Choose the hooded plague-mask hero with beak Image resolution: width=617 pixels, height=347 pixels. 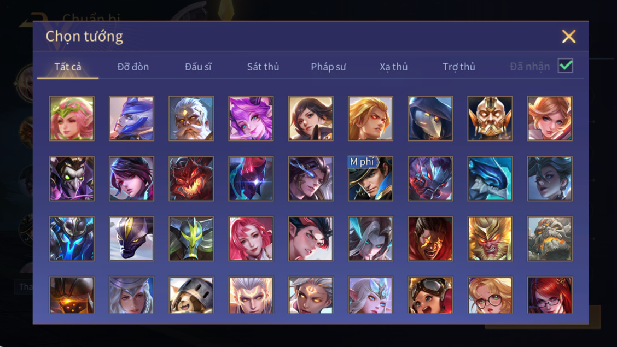pos(430,118)
